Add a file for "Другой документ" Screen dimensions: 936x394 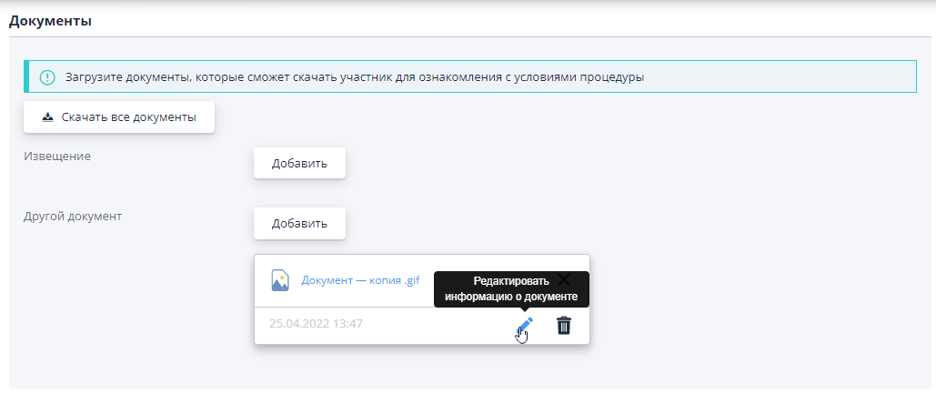298,223
